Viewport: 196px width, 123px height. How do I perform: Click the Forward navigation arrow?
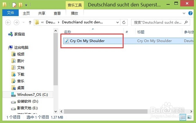(x=16, y=22)
